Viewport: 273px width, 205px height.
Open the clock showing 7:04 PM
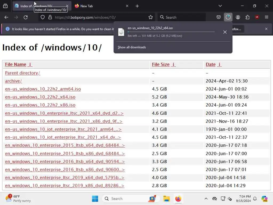[243, 199]
